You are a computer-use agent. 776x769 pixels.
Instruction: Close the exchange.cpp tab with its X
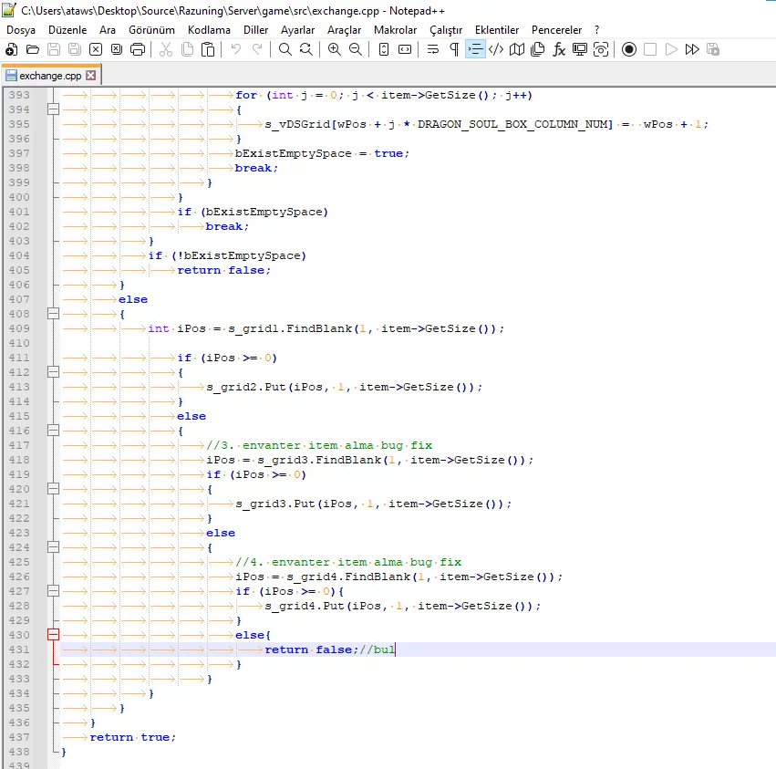pos(90,76)
